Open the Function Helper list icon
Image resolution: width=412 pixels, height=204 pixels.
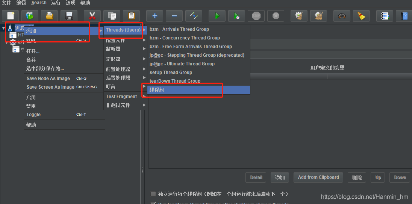[385, 16]
